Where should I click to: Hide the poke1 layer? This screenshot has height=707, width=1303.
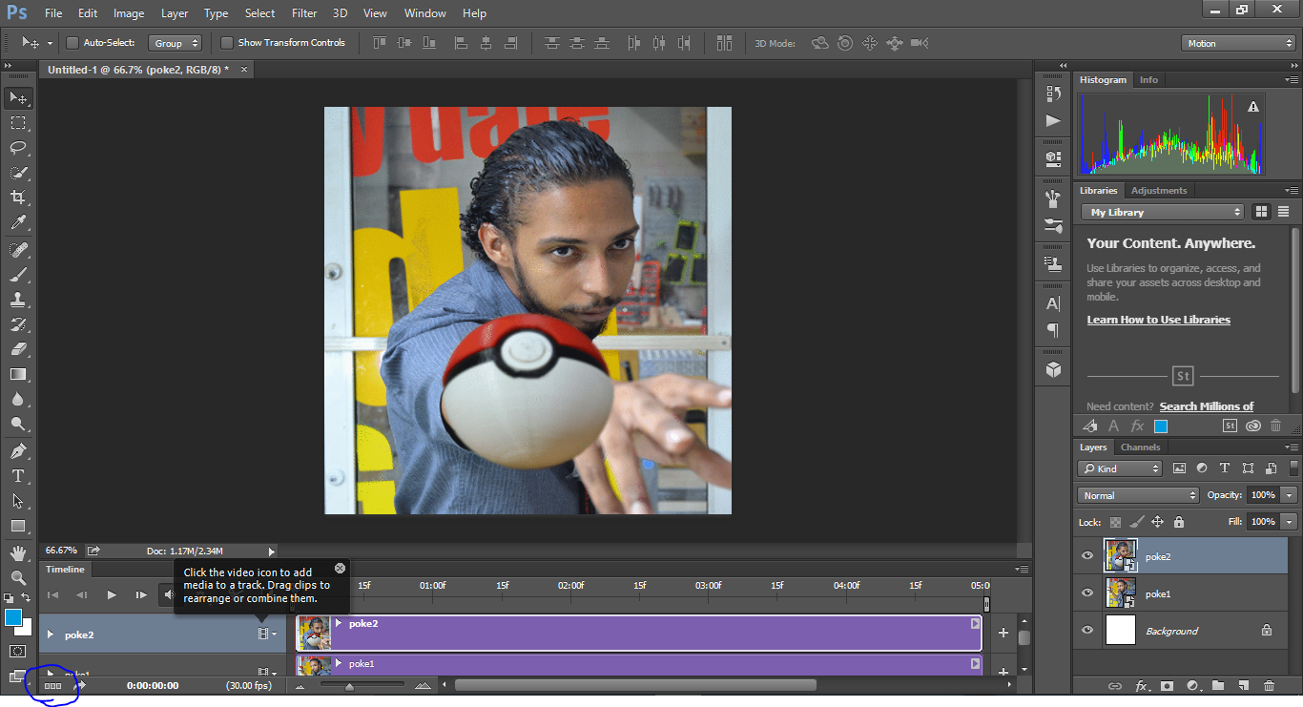[x=1087, y=593]
